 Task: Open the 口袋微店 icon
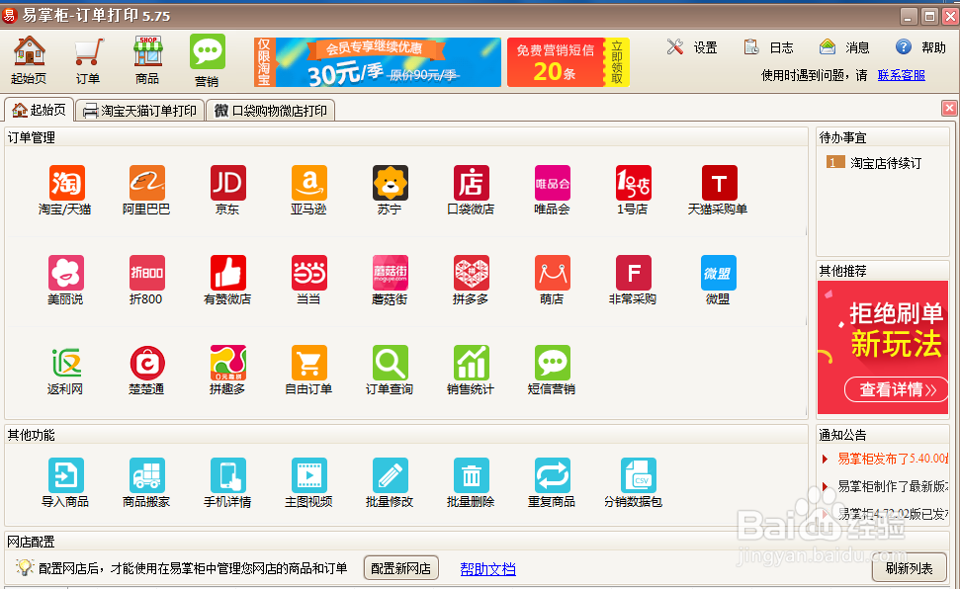471,183
